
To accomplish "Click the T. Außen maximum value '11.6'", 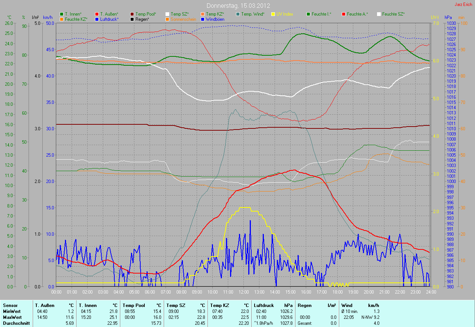I will 70,317.
